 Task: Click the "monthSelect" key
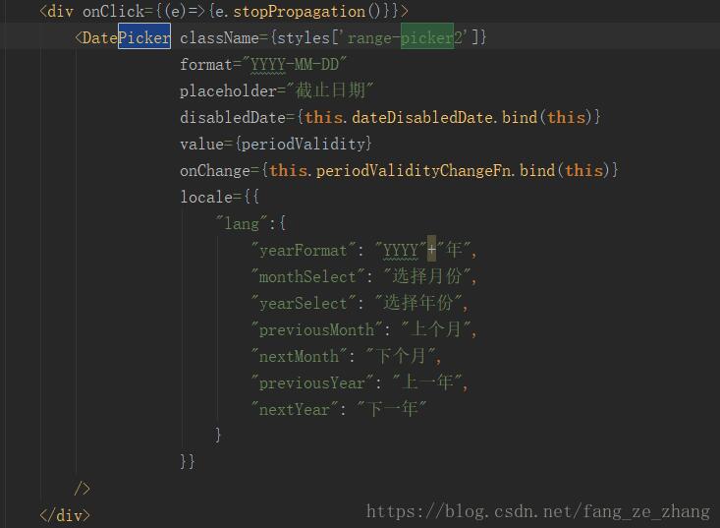(307, 276)
